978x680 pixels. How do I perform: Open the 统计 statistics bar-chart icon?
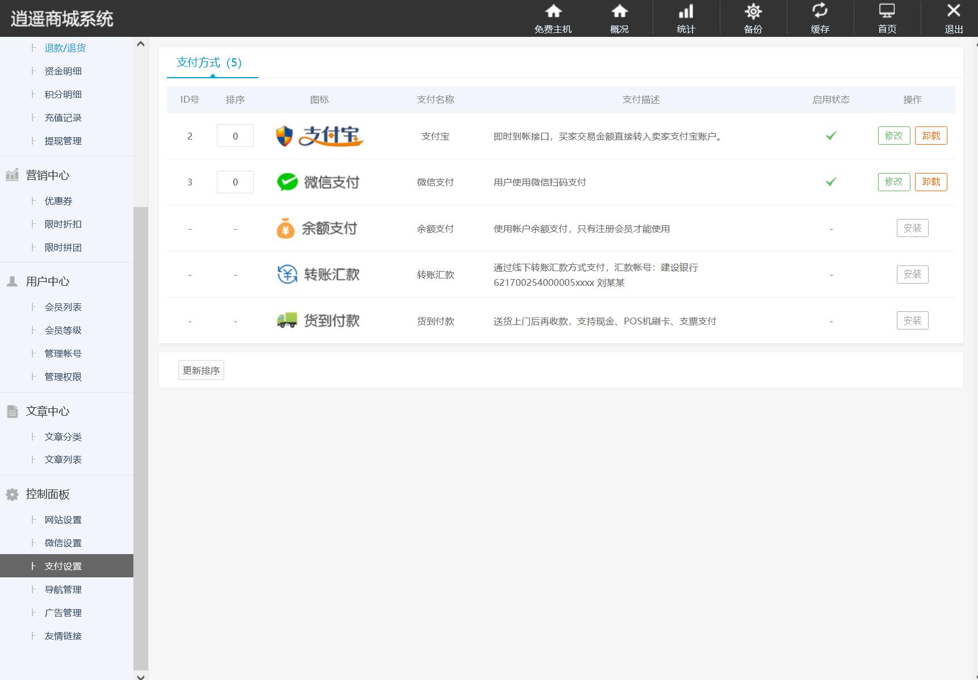[x=686, y=11]
